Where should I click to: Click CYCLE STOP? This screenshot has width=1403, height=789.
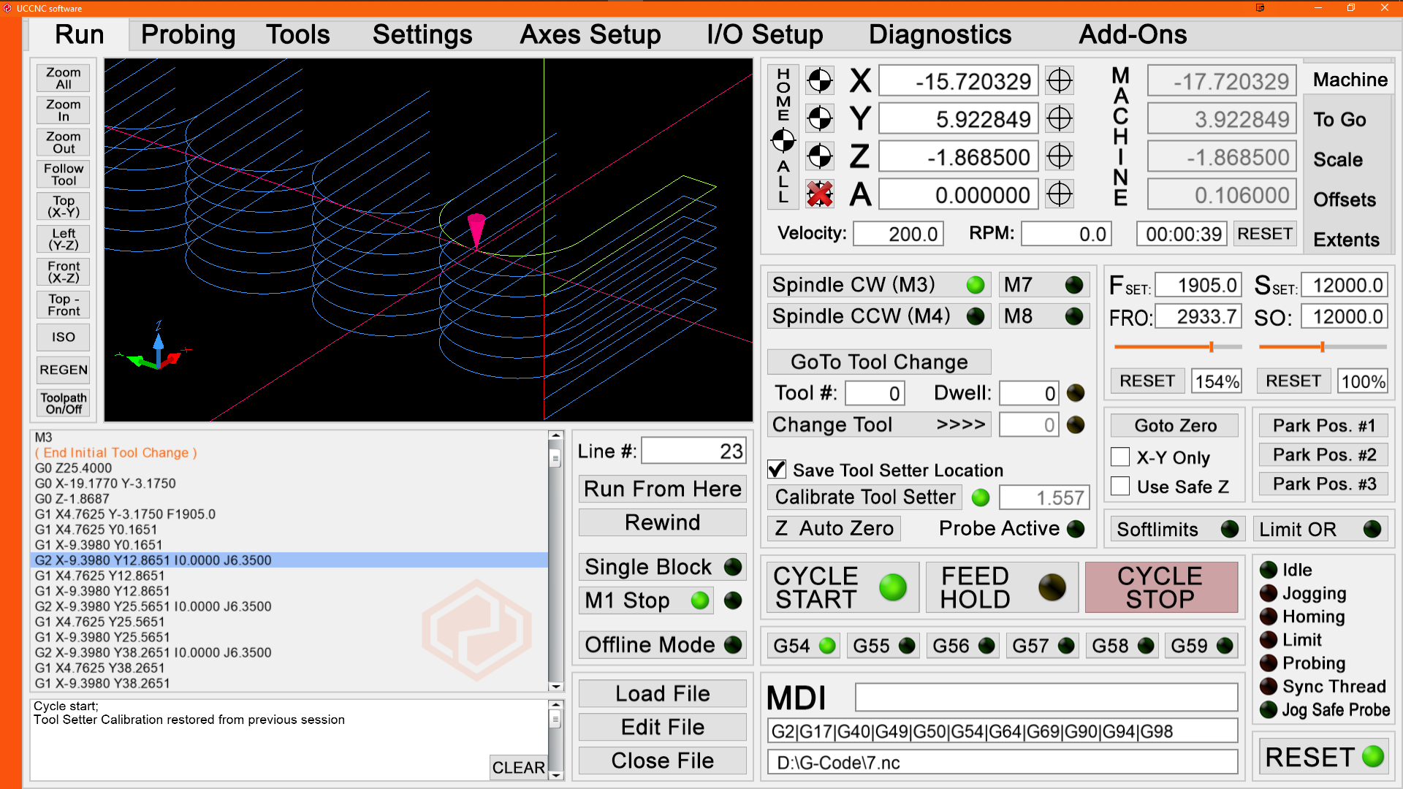[x=1161, y=587]
